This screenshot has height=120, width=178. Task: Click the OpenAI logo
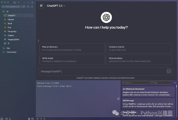[x=106, y=17]
